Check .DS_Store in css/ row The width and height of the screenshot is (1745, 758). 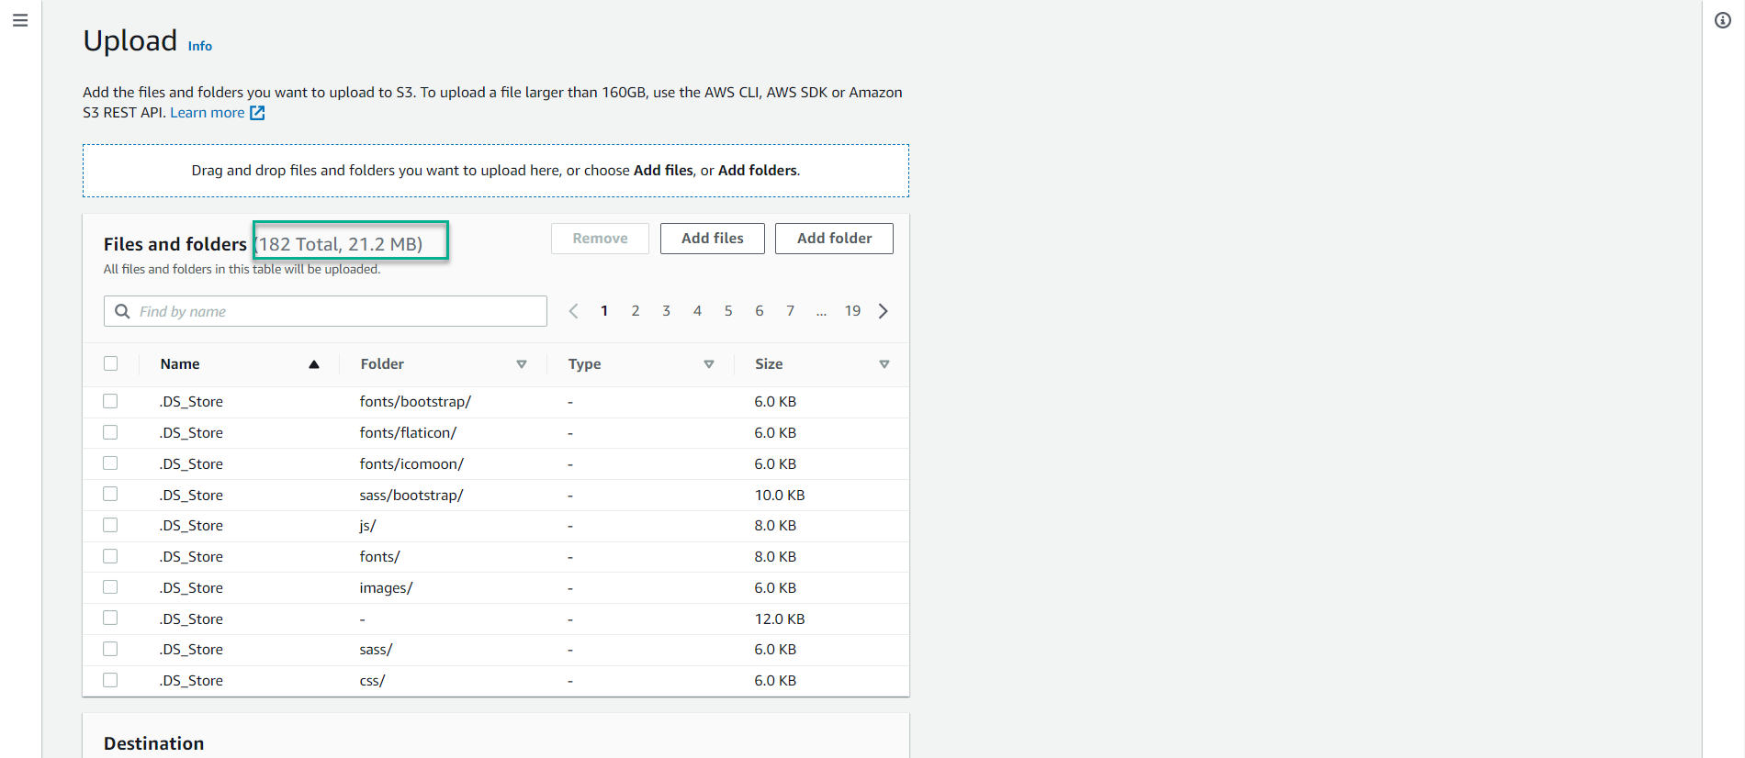click(110, 680)
